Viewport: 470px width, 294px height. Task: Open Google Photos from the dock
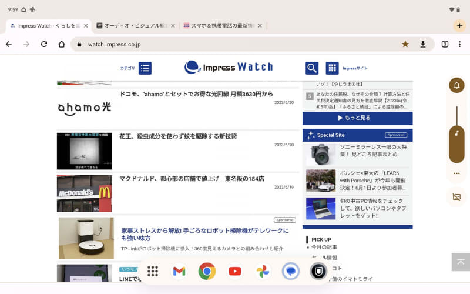[x=263, y=271]
